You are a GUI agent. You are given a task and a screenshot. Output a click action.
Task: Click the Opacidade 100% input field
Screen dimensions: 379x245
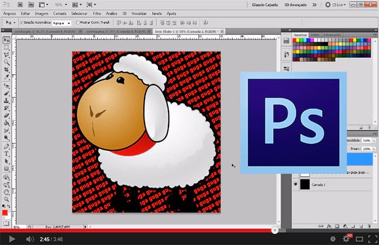tap(367, 141)
